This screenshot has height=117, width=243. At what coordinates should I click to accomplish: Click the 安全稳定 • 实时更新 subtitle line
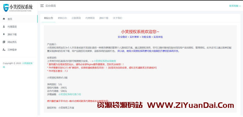tap(140, 37)
